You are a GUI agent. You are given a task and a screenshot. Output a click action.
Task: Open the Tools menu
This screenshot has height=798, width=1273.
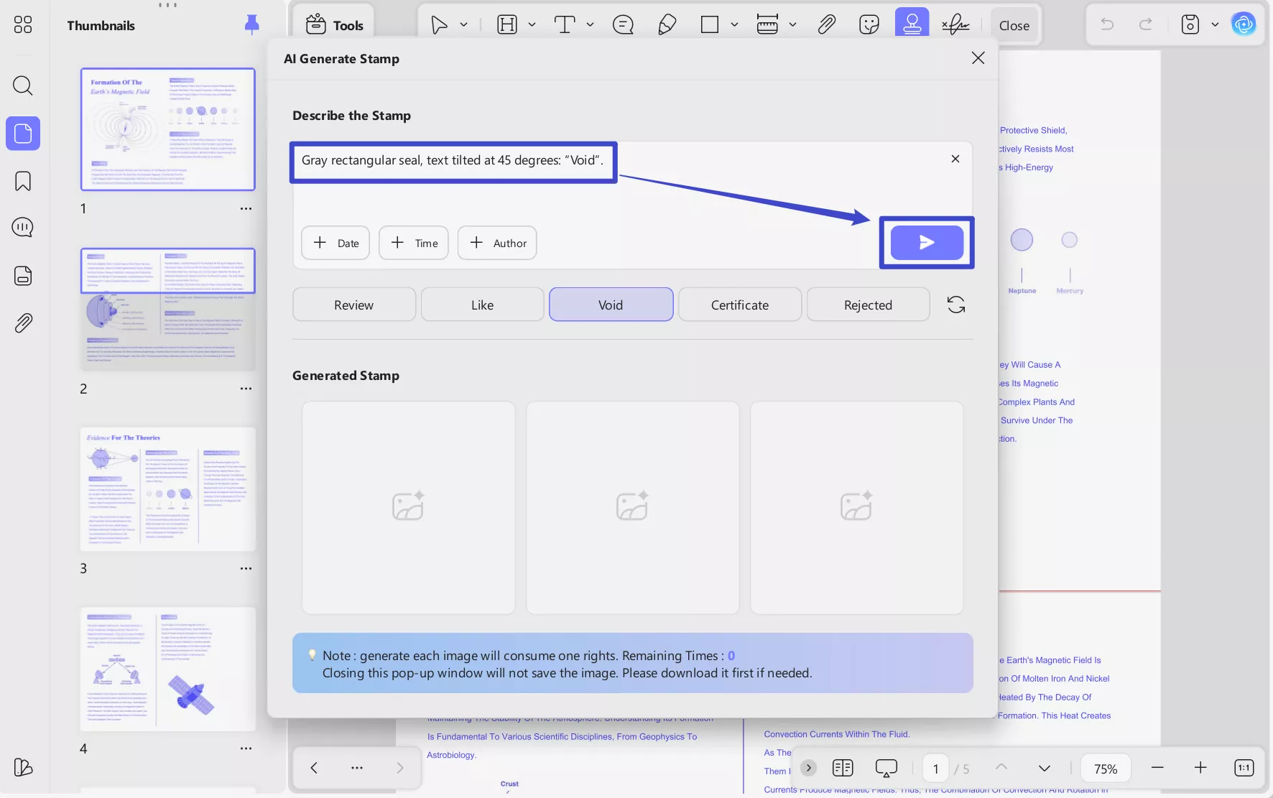pos(335,25)
